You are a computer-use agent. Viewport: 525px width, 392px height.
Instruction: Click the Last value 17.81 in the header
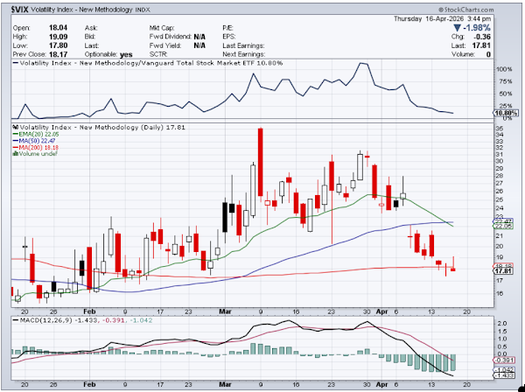tap(481, 45)
